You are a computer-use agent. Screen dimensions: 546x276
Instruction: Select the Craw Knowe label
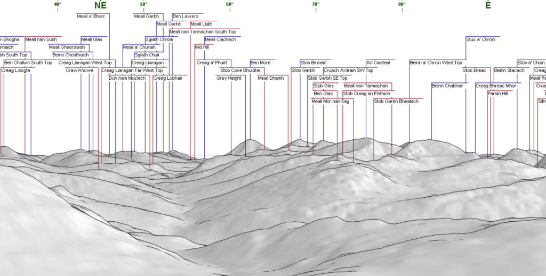[x=79, y=70]
